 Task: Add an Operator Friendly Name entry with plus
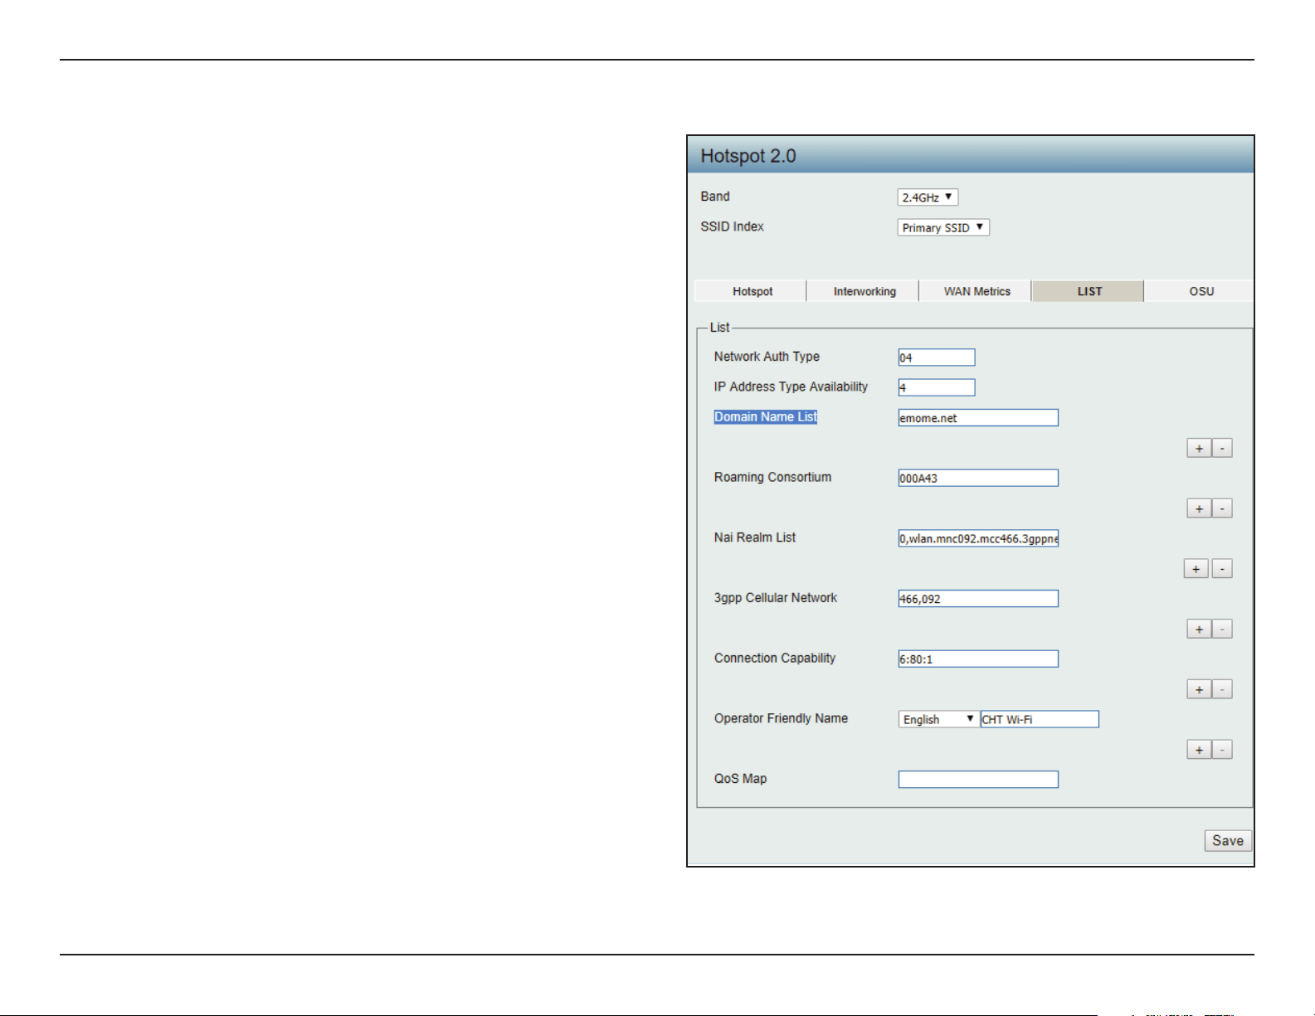1199,750
